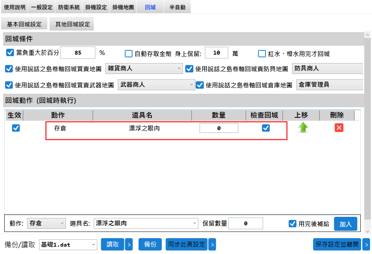
Task: Open the 雜貨商人 map dropdown
Action: click(144, 69)
